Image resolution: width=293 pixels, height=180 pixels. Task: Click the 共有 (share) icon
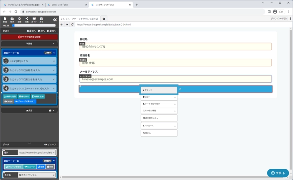[27, 20]
